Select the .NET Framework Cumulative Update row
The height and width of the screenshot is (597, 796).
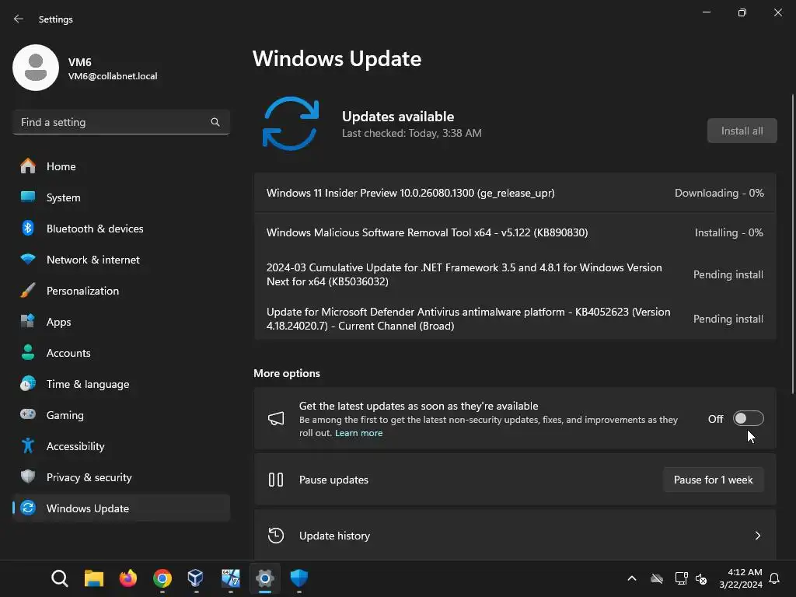[515, 274]
